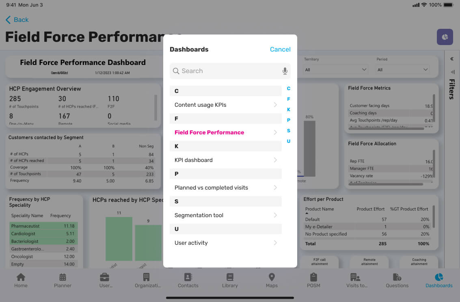Jump to index letter C
The height and width of the screenshot is (302, 460).
[x=288, y=88]
